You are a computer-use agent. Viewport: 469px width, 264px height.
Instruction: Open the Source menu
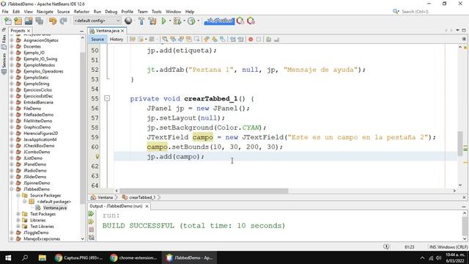click(x=64, y=12)
